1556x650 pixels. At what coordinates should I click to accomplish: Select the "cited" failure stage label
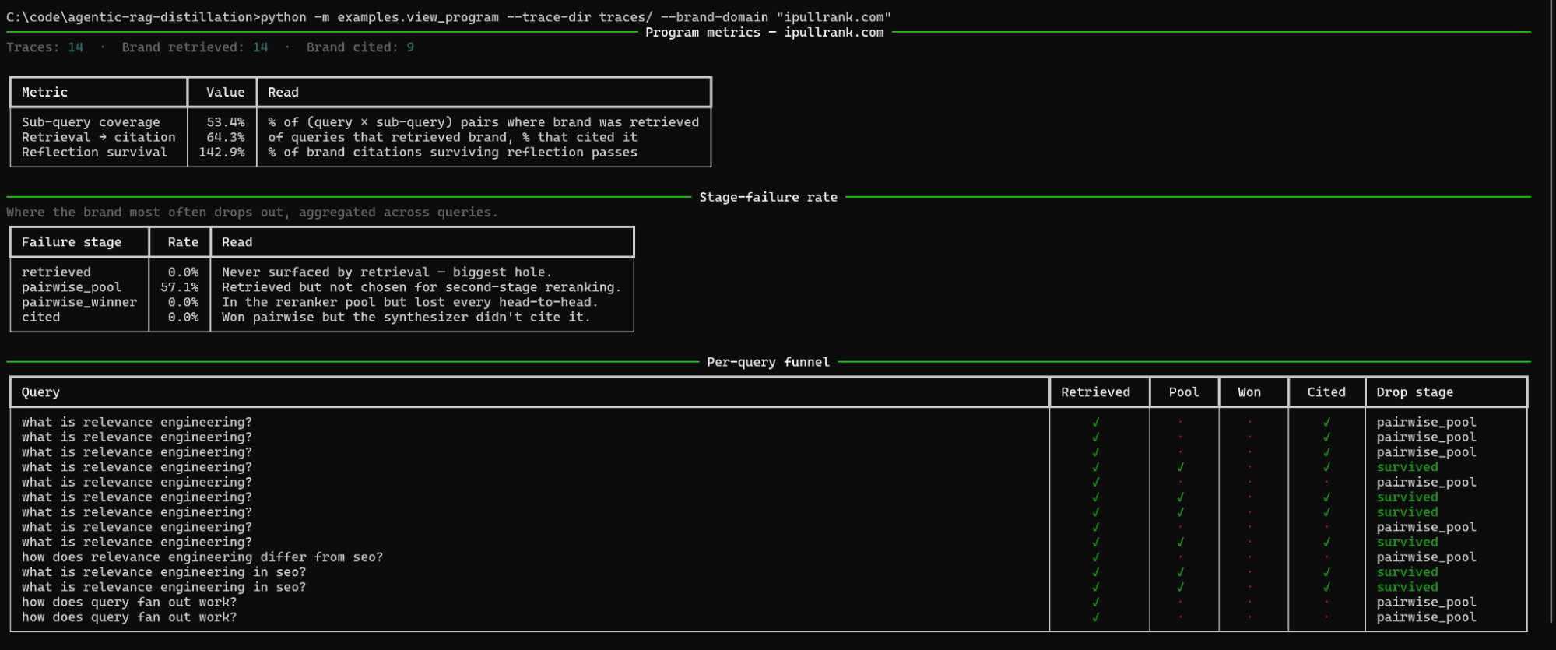(40, 318)
